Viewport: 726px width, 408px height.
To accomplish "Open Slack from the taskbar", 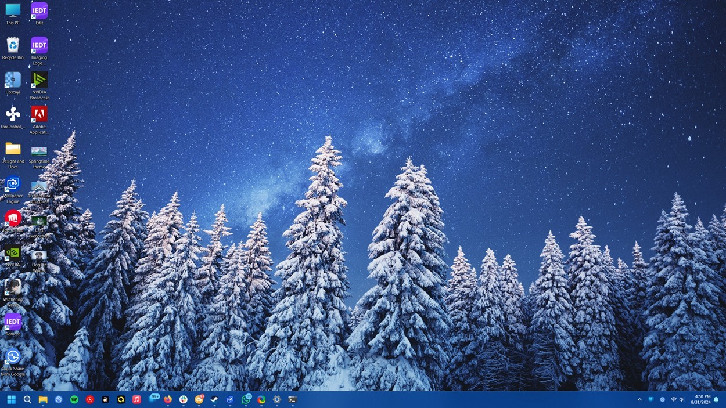I will [184, 399].
